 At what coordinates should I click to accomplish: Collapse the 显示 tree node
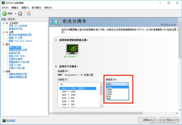point(4,44)
